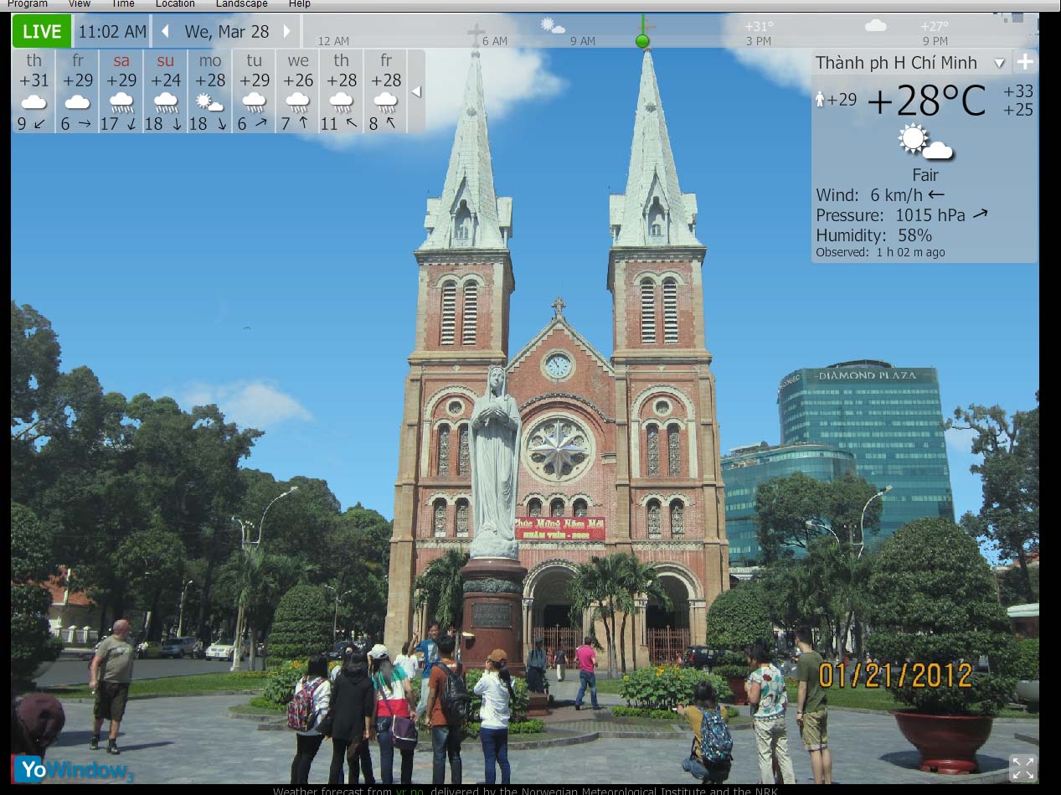Go to the next day arrow

[x=287, y=32]
